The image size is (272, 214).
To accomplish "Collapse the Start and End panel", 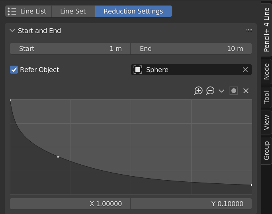I will (12, 31).
